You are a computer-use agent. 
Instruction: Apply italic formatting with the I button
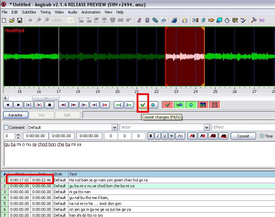point(158,136)
